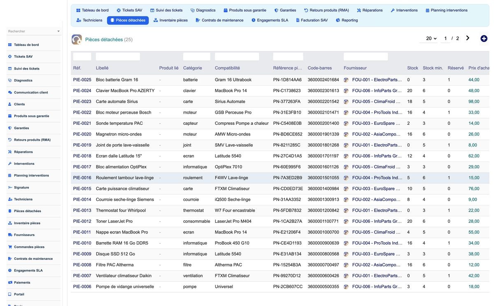Sort by the Code-barres column header

(x=320, y=68)
